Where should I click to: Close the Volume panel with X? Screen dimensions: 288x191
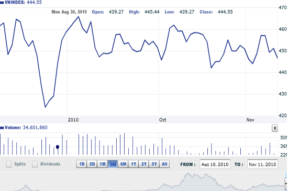coord(274,128)
